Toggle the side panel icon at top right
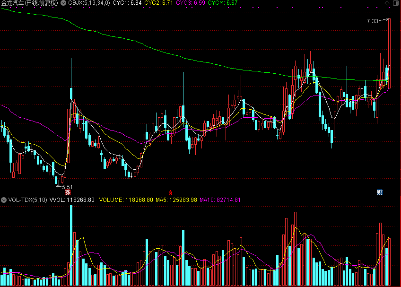This screenshot has height=287, width=401. (395, 3)
